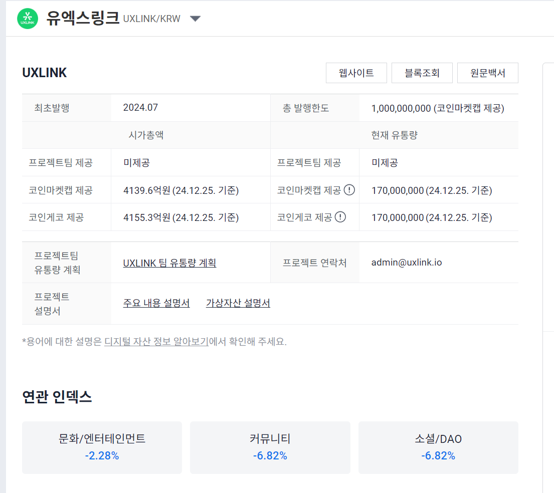Click the 시가총액 column header
Image resolution: width=554 pixels, height=493 pixels.
pos(146,135)
